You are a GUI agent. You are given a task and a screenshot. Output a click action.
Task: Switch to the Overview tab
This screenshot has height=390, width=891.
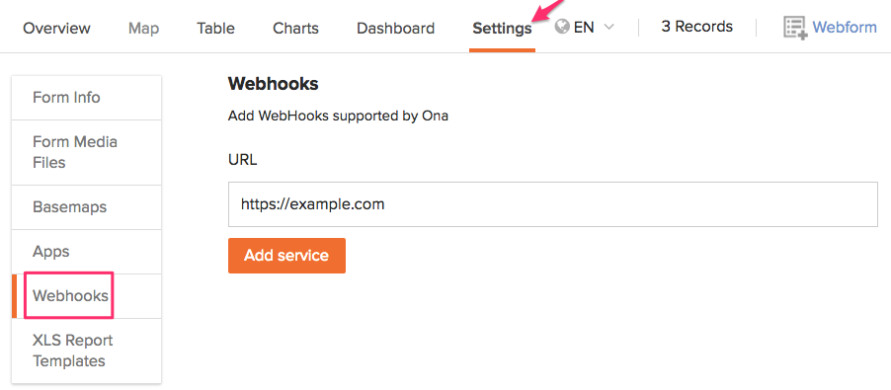pyautogui.click(x=56, y=28)
